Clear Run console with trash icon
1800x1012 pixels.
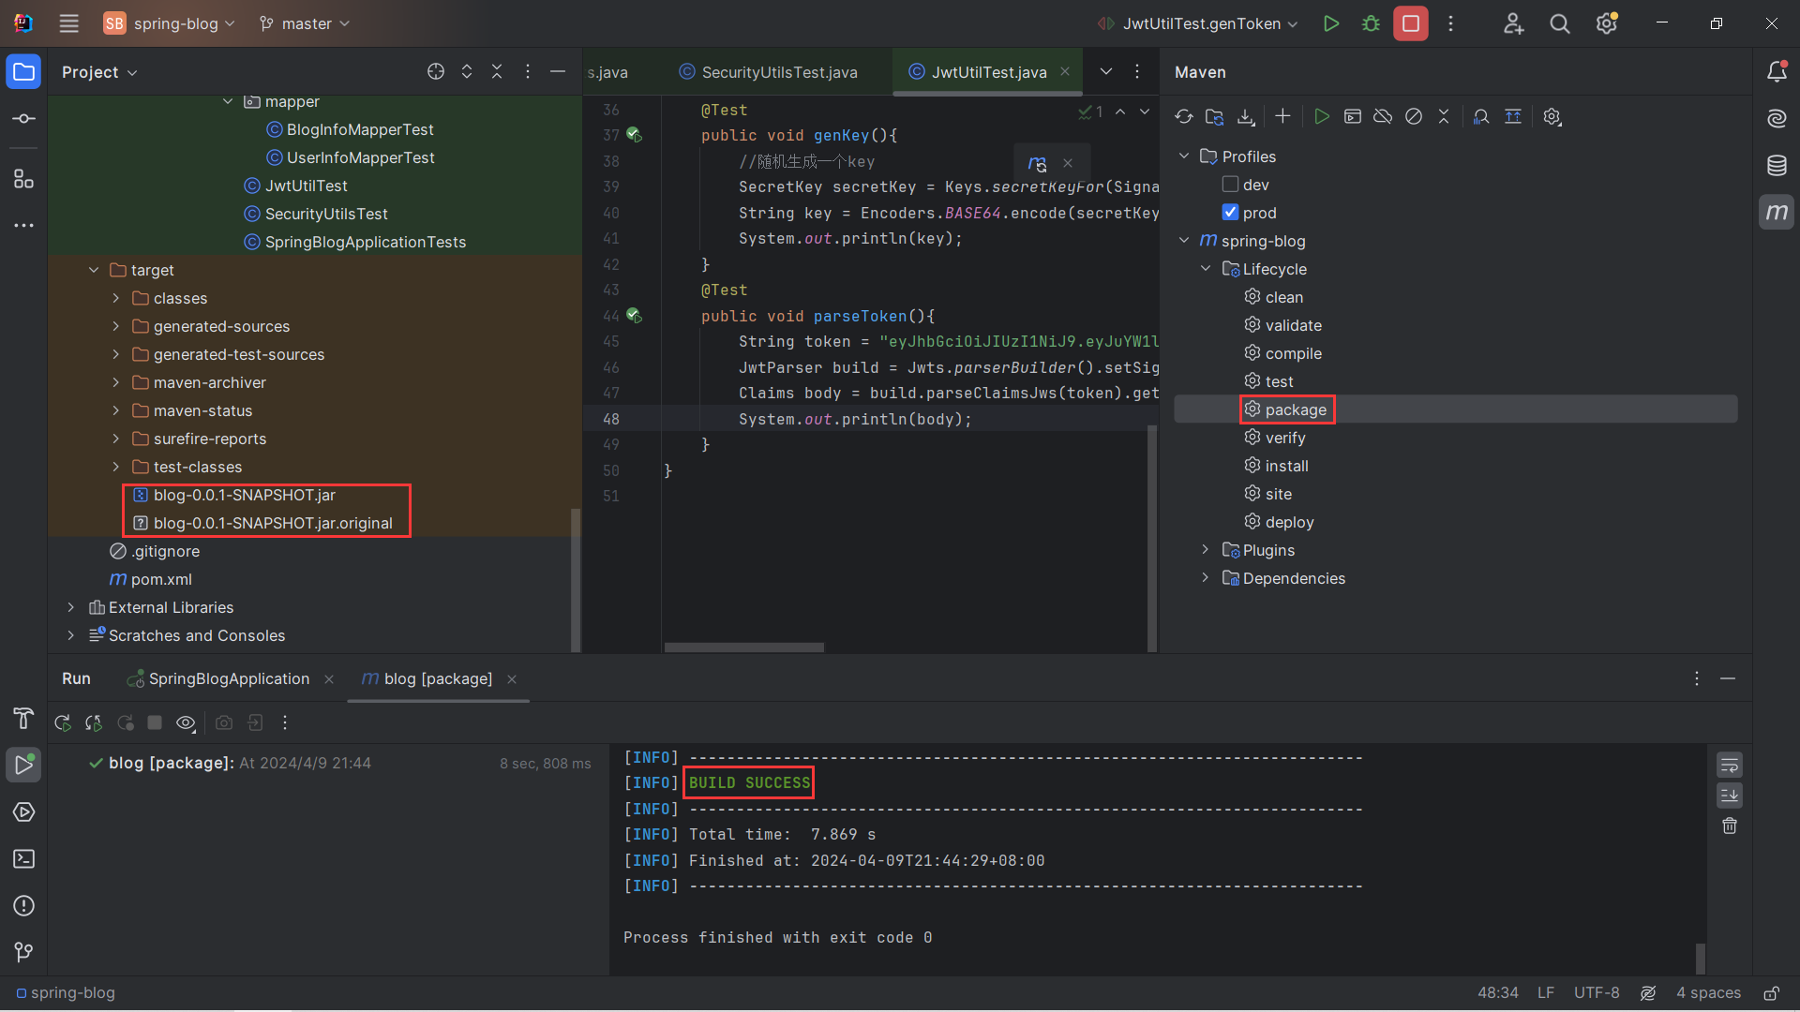pos(1730,826)
